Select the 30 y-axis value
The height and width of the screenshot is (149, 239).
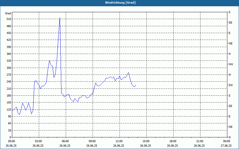[10, 131]
